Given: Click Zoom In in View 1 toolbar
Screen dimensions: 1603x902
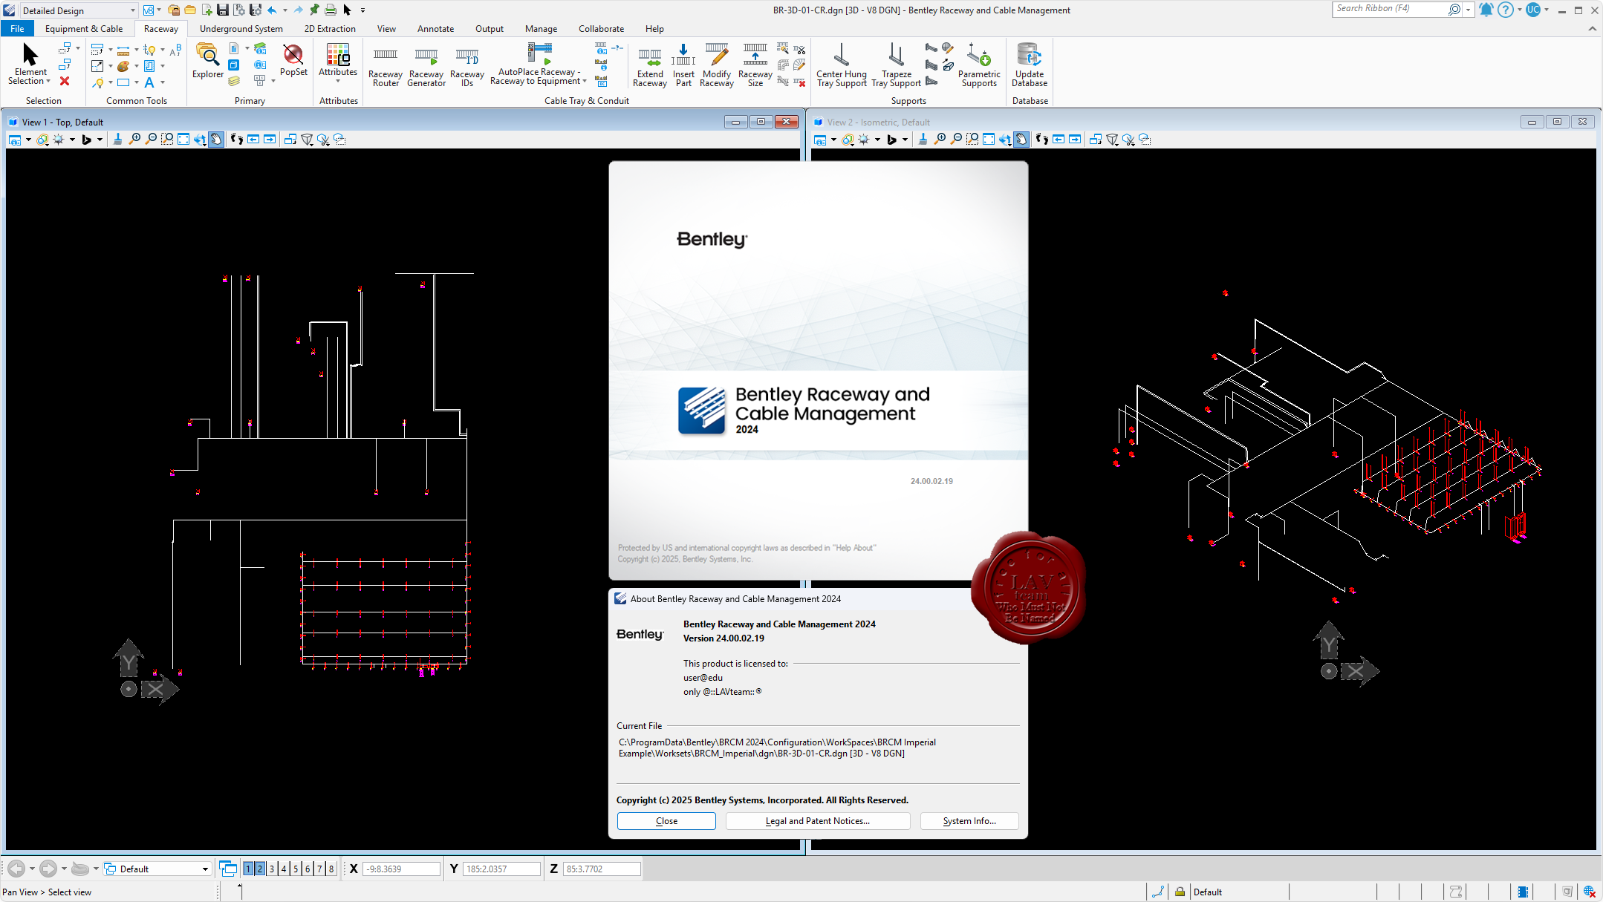Looking at the screenshot, I should click(134, 140).
